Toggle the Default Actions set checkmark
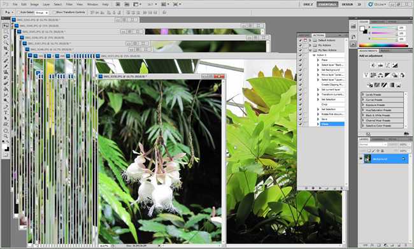The width and height of the screenshot is (414, 249). (300, 40)
